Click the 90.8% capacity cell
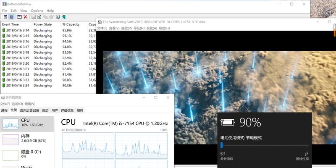The height and width of the screenshot is (168, 336). (x=67, y=80)
